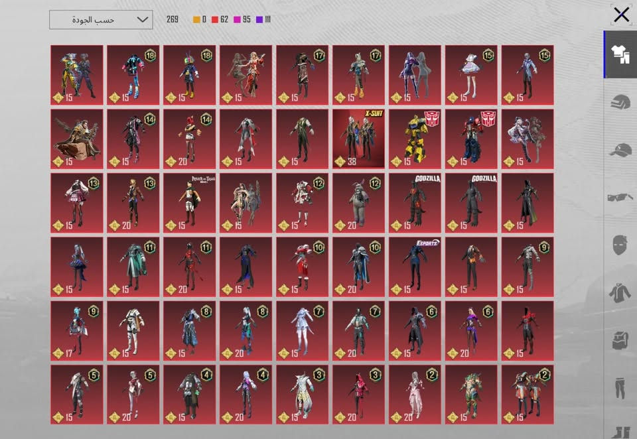Select the character seated on a rock card
The width and height of the screenshot is (637, 439).
pyautogui.click(x=77, y=139)
